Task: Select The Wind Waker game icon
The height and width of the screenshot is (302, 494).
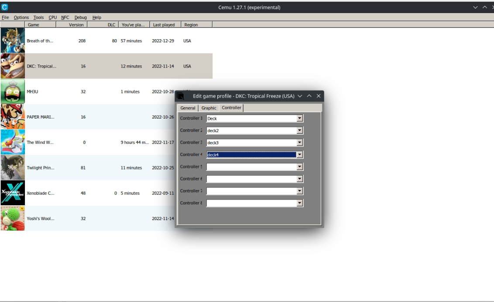Action: (13, 142)
